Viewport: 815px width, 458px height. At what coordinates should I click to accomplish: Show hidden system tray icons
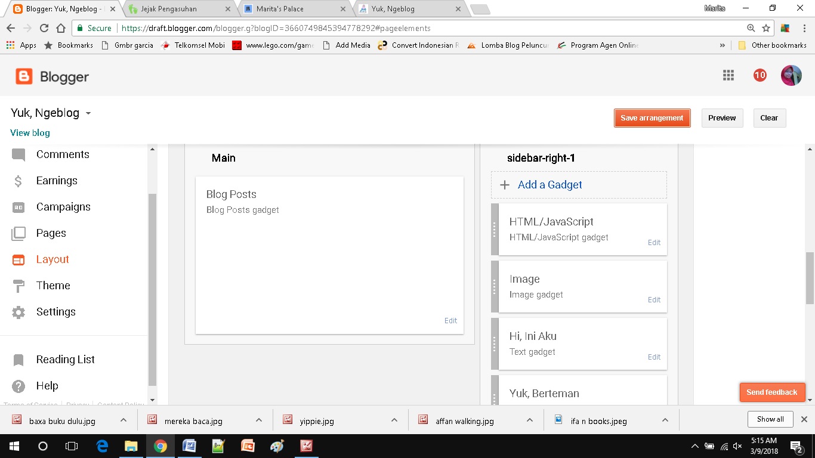click(x=694, y=446)
